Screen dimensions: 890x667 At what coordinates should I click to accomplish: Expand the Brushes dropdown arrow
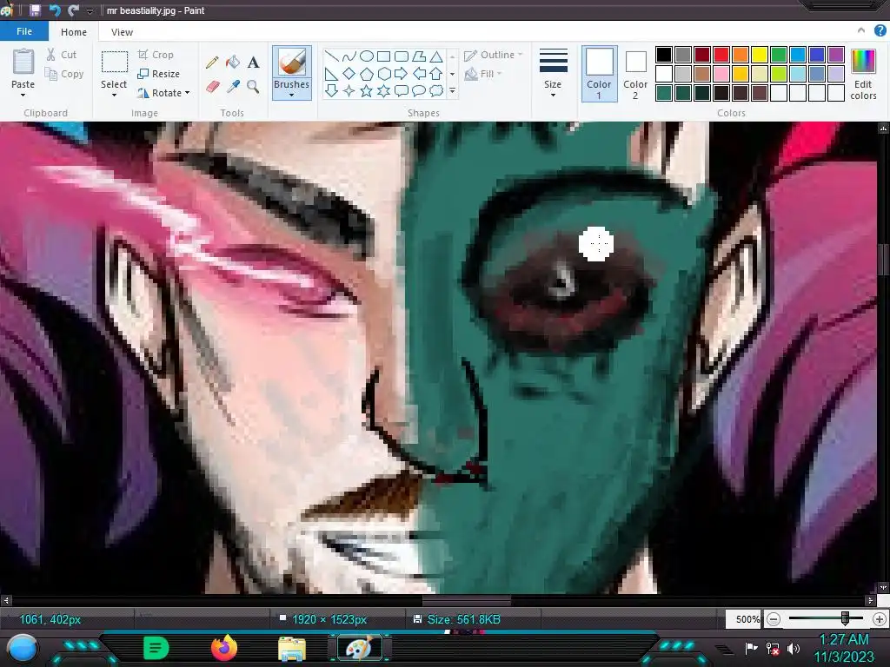coord(292,96)
